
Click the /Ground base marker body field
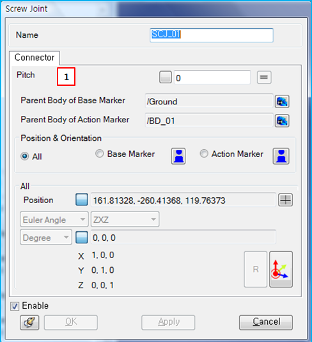click(x=209, y=101)
